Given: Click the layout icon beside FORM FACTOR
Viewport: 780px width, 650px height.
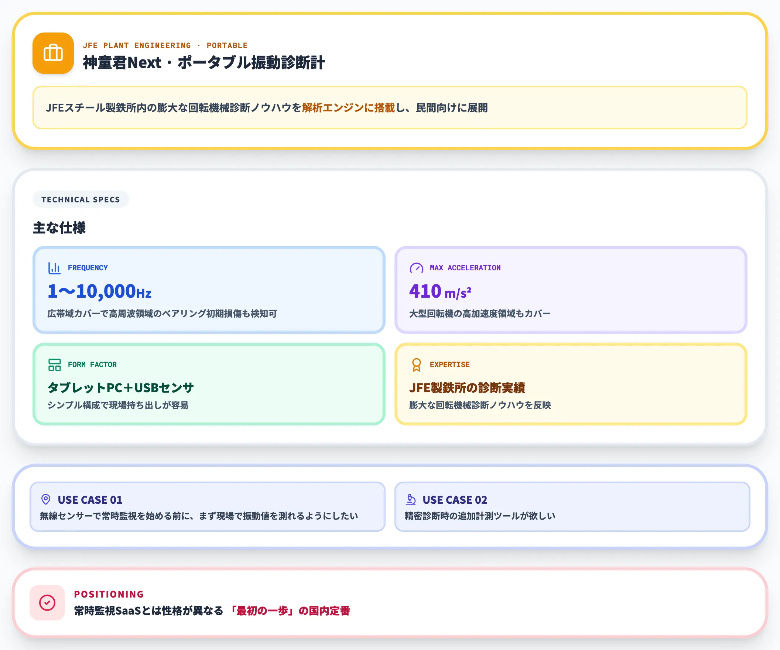Looking at the screenshot, I should click(54, 365).
